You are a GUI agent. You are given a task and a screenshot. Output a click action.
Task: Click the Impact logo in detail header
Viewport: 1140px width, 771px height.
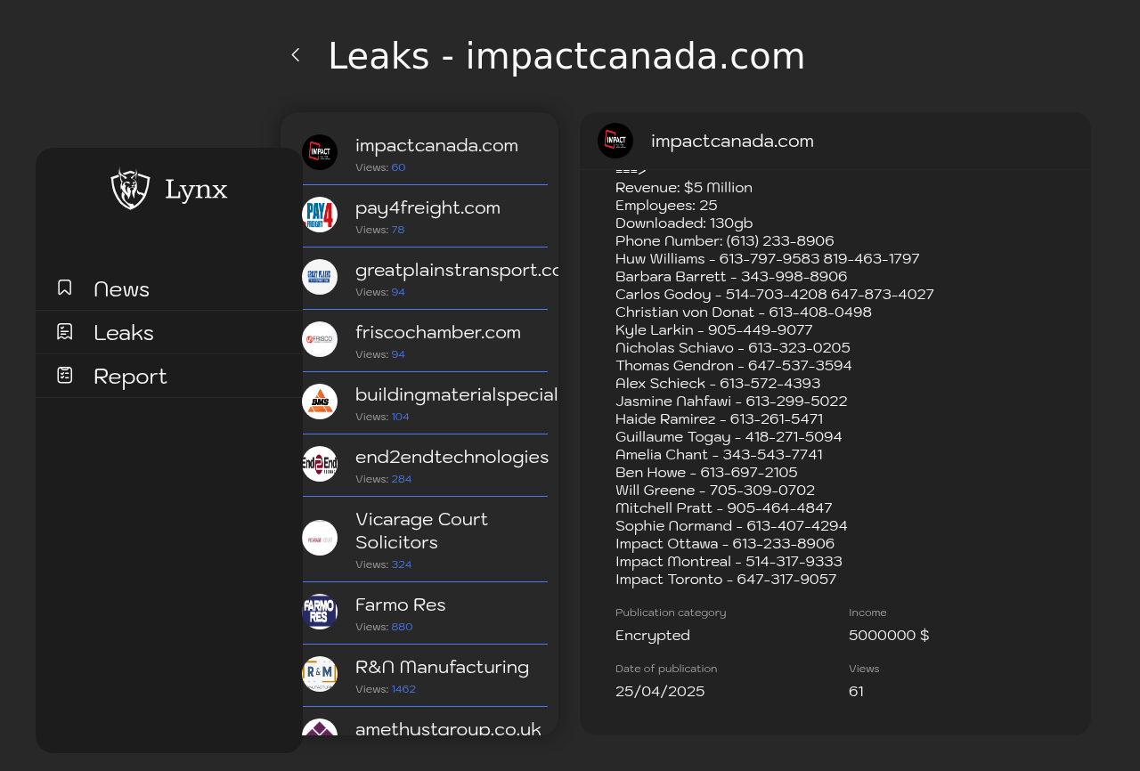pyautogui.click(x=615, y=141)
